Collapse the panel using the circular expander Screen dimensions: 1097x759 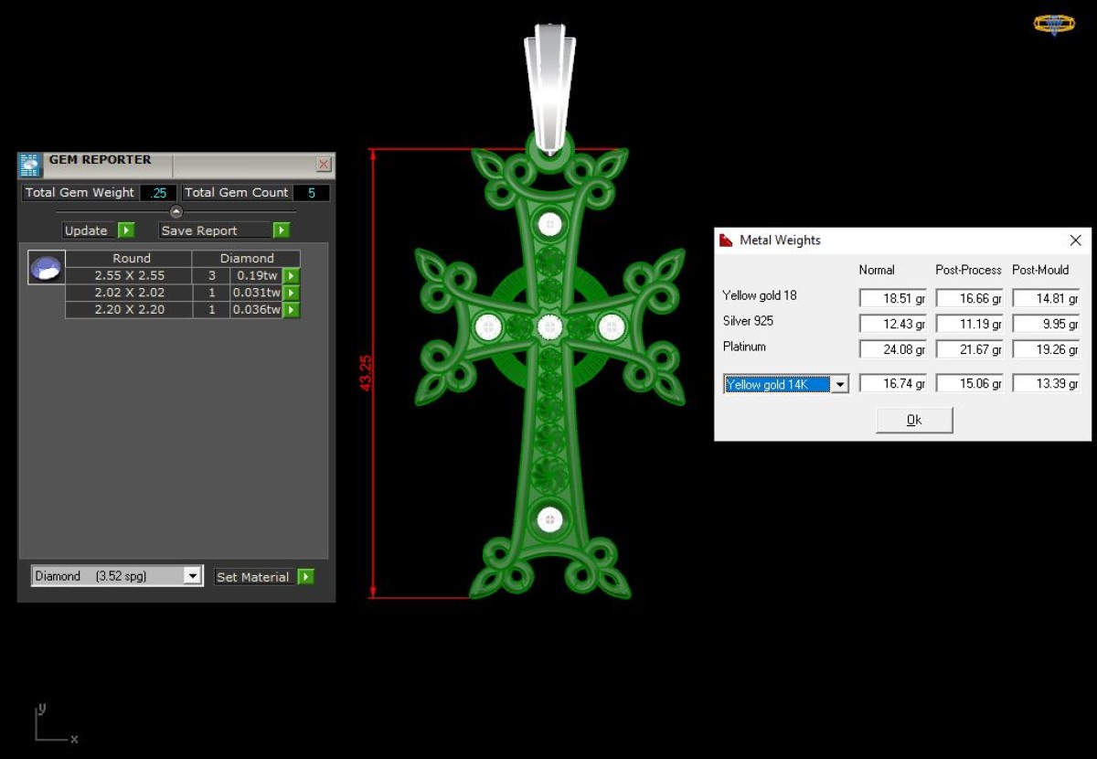176,211
